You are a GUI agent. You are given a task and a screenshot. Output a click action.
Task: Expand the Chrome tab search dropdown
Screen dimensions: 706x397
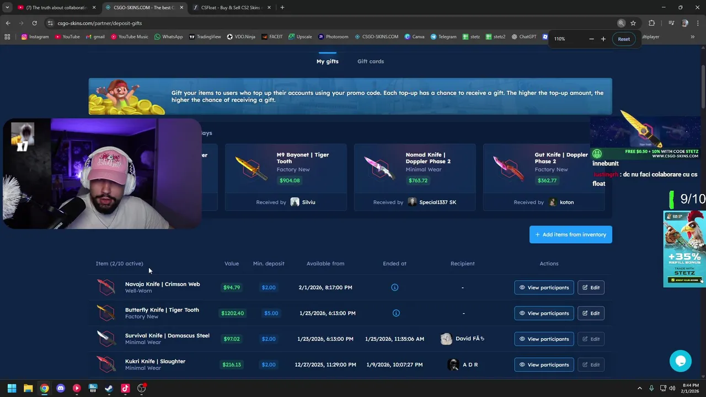[7, 8]
